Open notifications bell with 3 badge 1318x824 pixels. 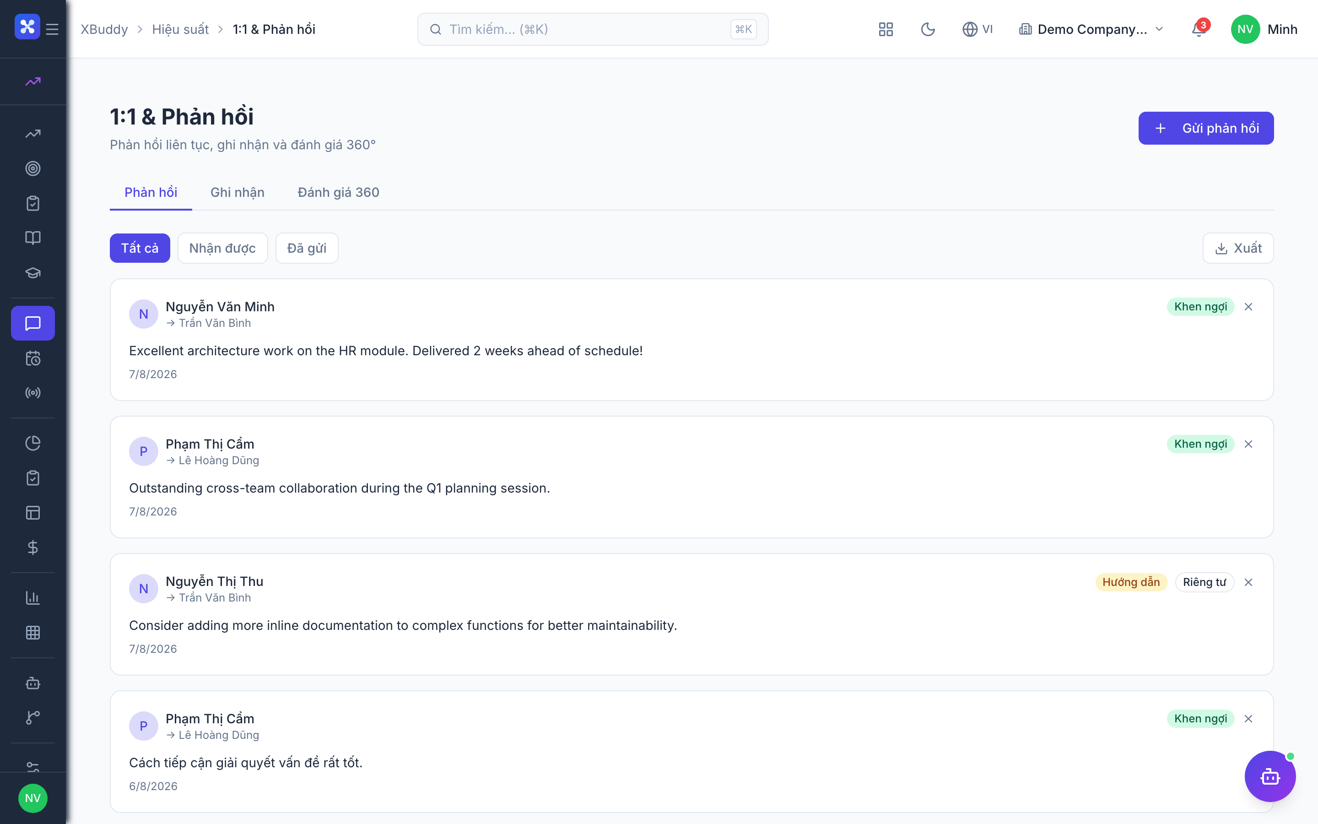point(1200,28)
